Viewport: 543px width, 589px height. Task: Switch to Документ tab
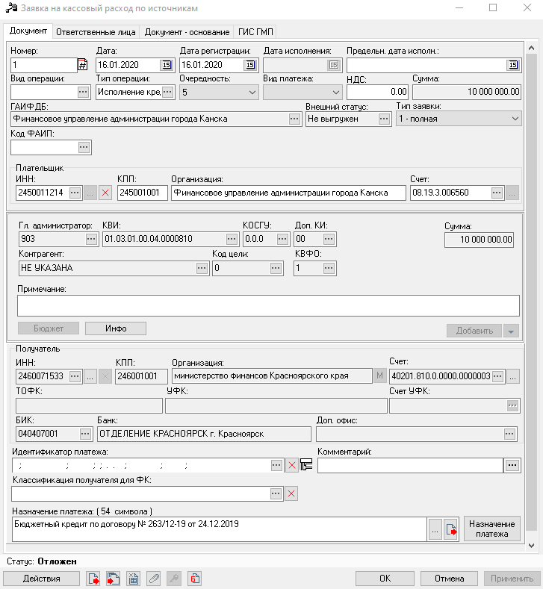28,31
